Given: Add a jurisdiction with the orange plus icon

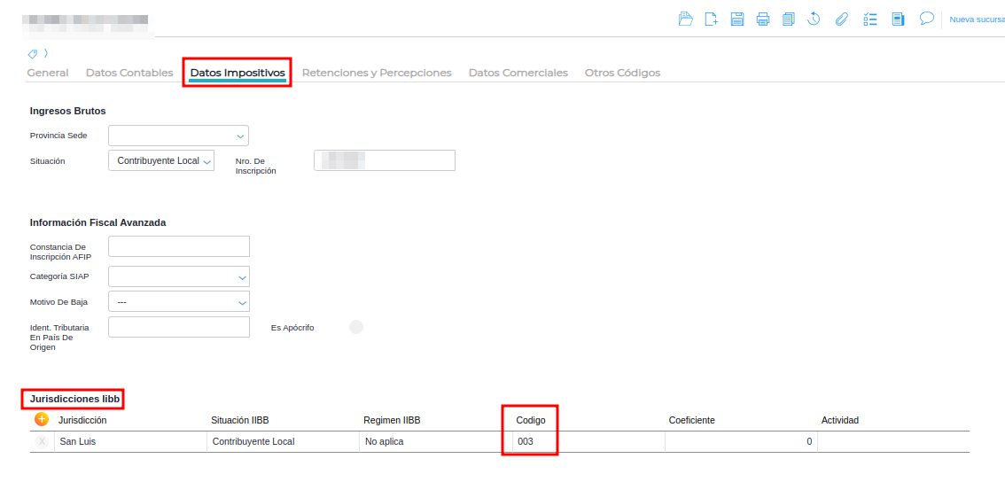Looking at the screenshot, I should pyautogui.click(x=42, y=419).
